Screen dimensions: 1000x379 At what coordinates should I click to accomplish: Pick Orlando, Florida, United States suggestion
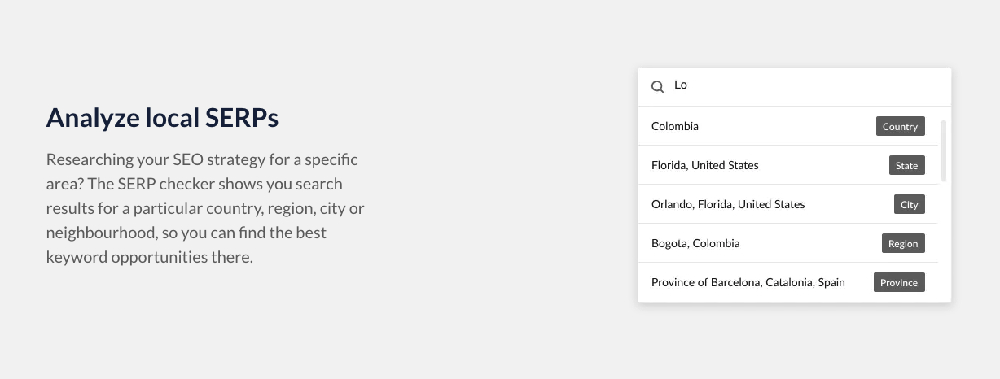pyautogui.click(x=788, y=204)
